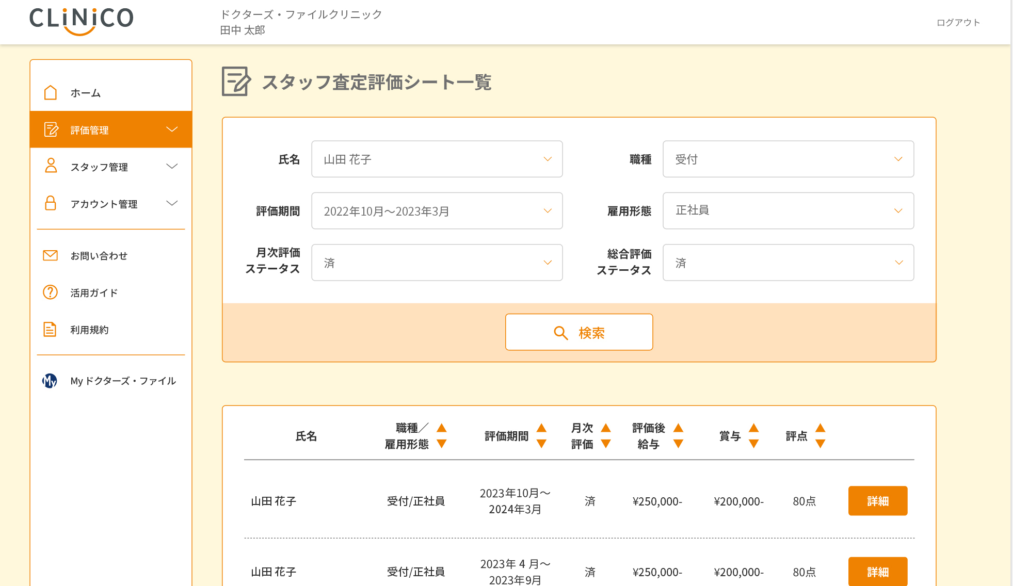Open 詳細 for the 2023年10月 row
This screenshot has width=1028, height=586.
click(877, 501)
